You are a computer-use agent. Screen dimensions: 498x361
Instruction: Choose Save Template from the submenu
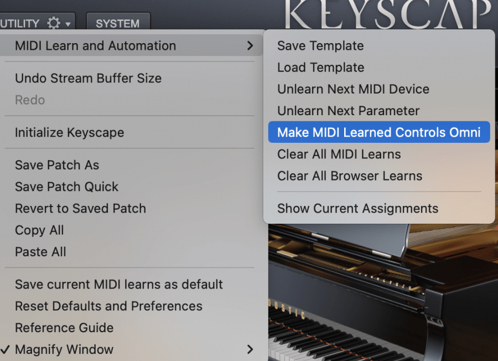tap(320, 46)
